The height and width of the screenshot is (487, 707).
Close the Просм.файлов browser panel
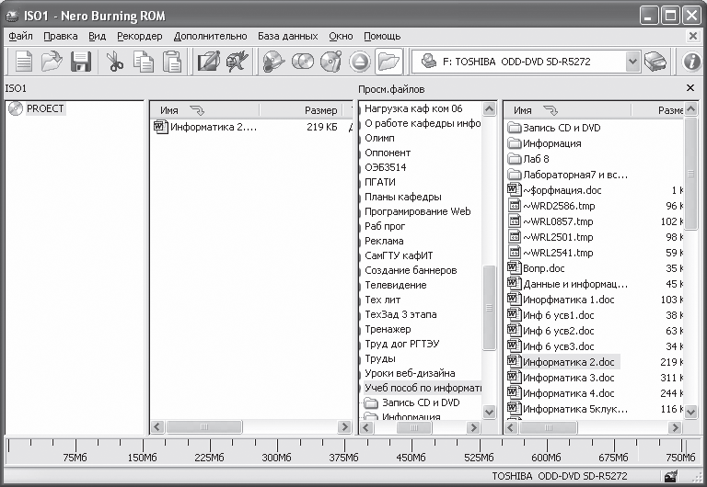(x=690, y=87)
